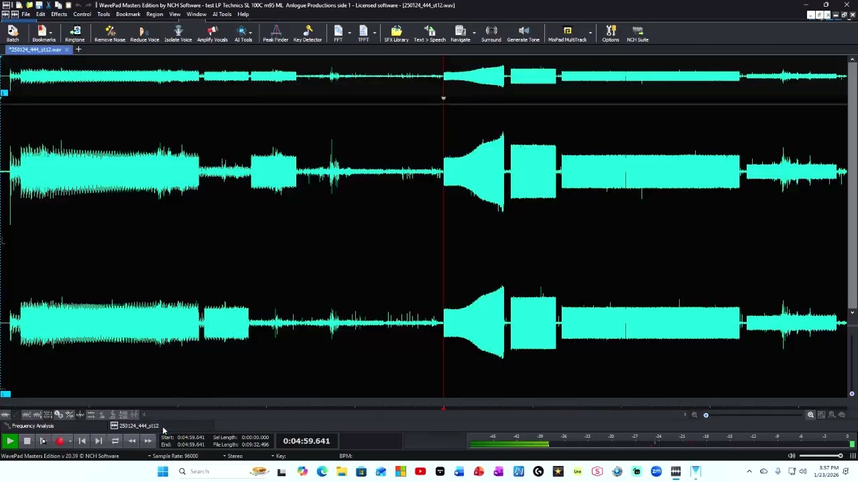858x482 pixels.
Task: Open AI Tools from the toolbar
Action: [242, 33]
